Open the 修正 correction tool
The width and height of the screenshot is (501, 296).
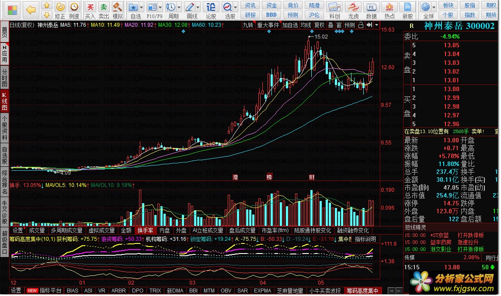point(60,10)
